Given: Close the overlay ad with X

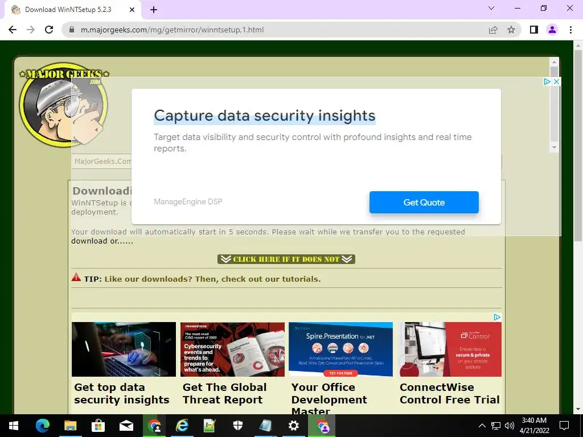Looking at the screenshot, I should [x=556, y=81].
